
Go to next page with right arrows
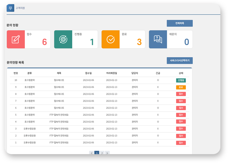107,153
